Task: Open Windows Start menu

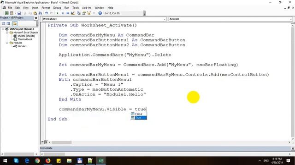Action: pyautogui.click(x=5, y=161)
